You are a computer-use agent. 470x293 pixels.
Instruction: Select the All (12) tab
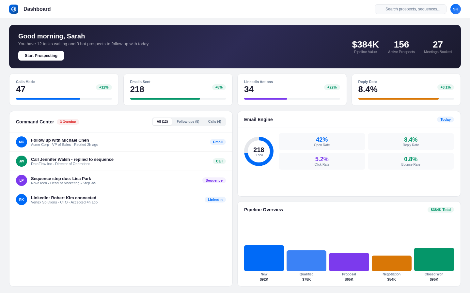[x=162, y=122]
